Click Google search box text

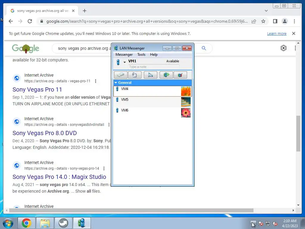[84, 48]
